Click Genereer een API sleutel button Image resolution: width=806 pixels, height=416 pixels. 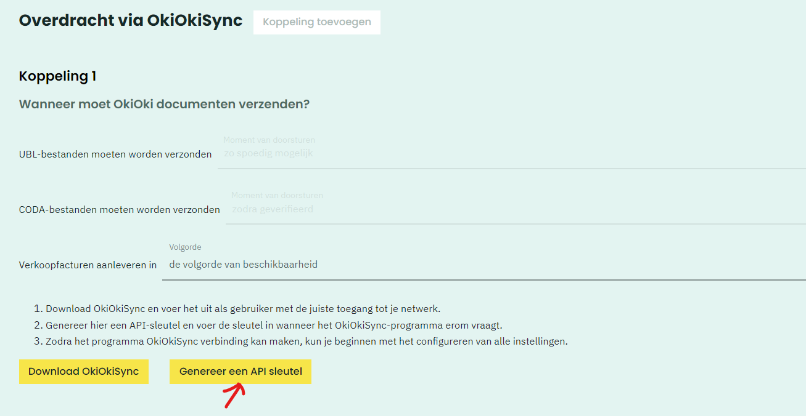(x=241, y=372)
